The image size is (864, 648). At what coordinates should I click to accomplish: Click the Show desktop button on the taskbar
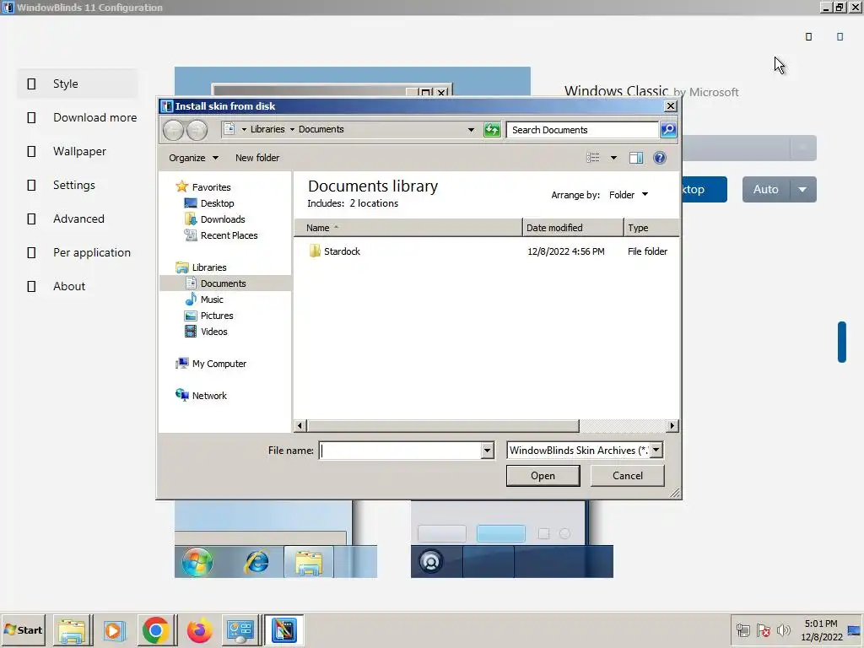pyautogui.click(x=855, y=630)
